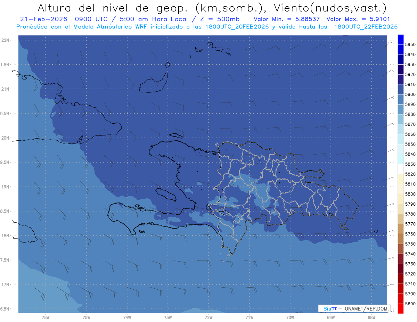Click the '22N' latitude label
This screenshot has height=322, width=417.
click(x=5, y=40)
